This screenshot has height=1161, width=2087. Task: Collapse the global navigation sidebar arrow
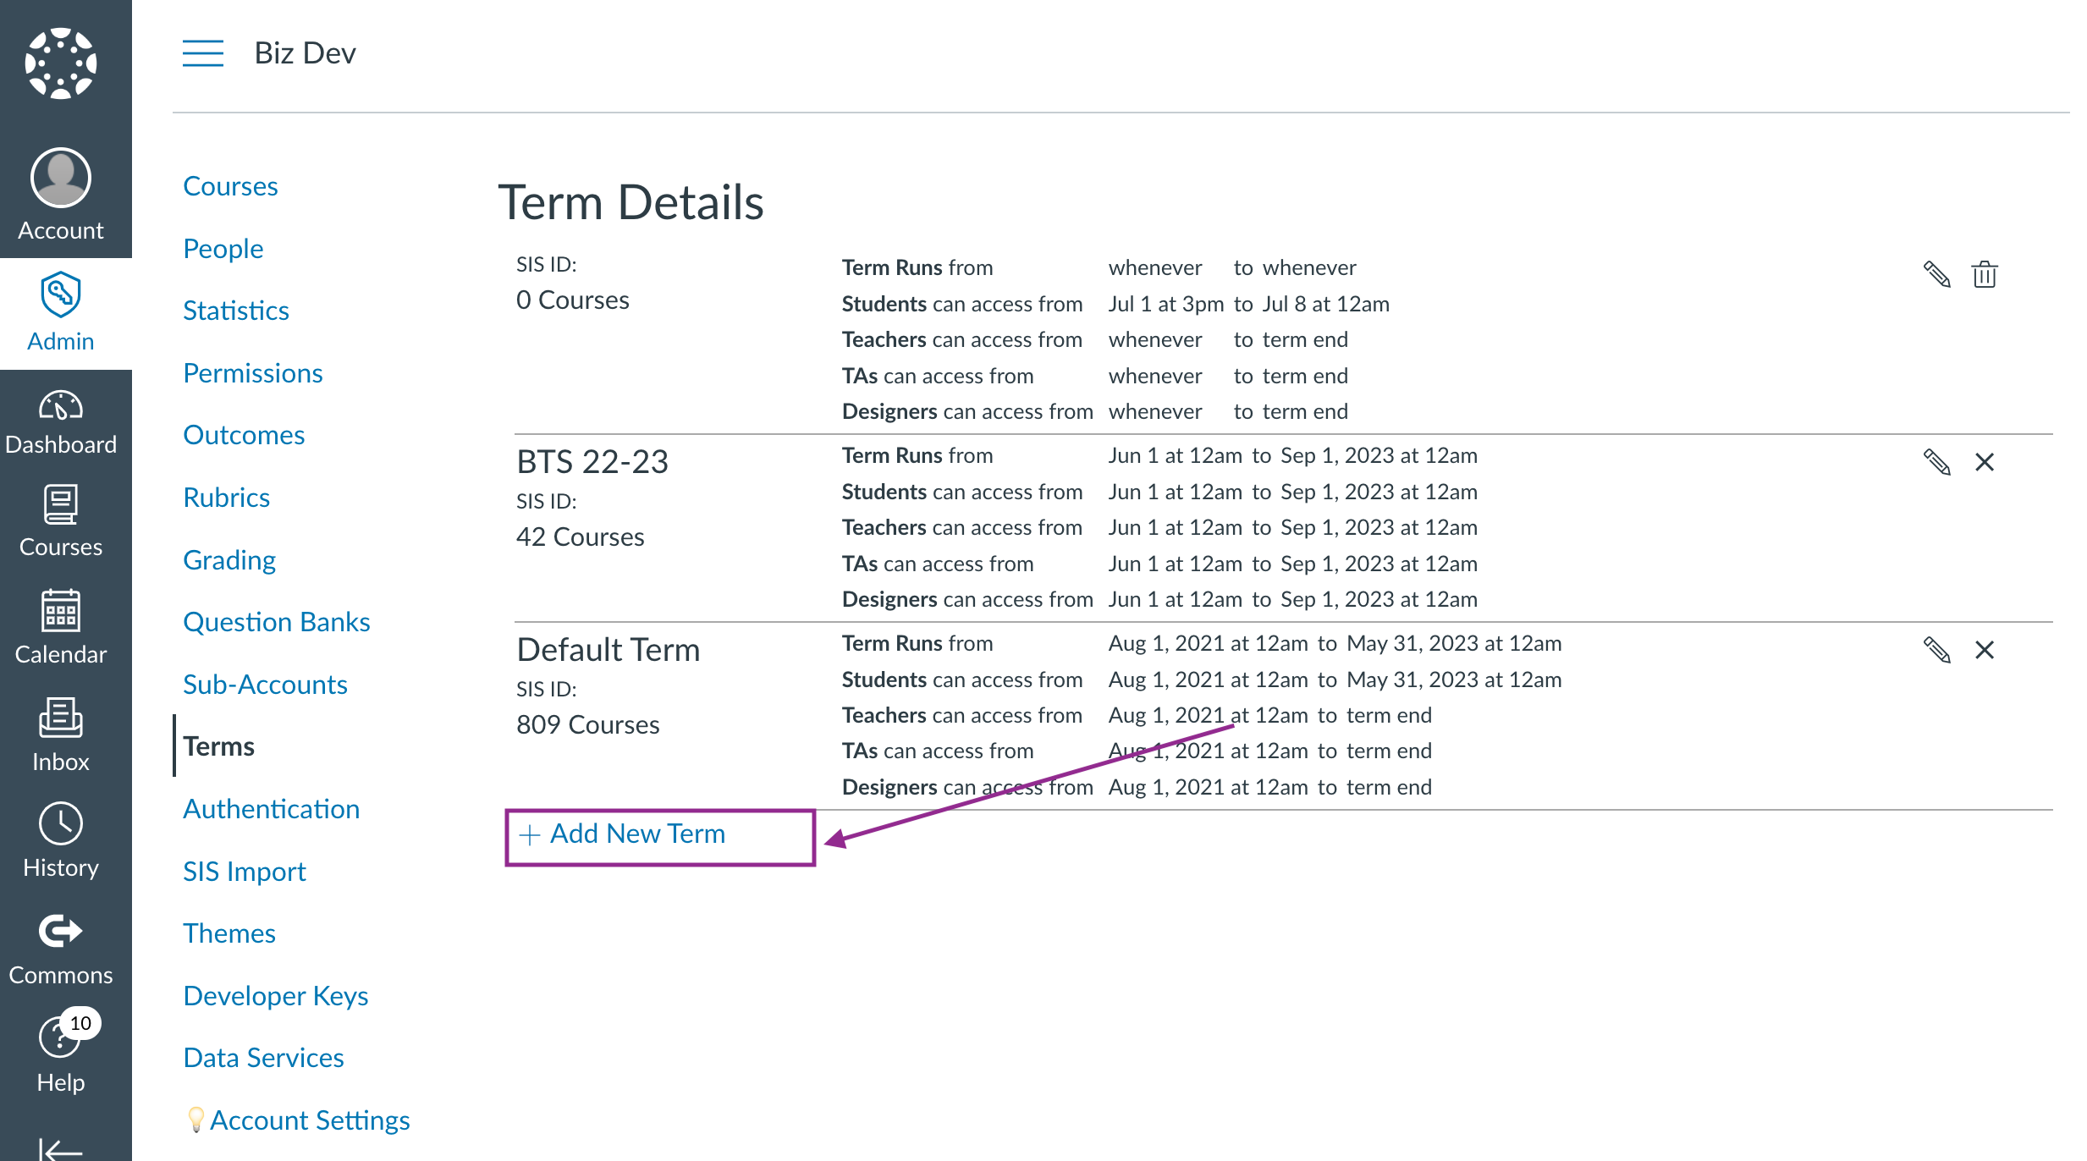[x=61, y=1148]
